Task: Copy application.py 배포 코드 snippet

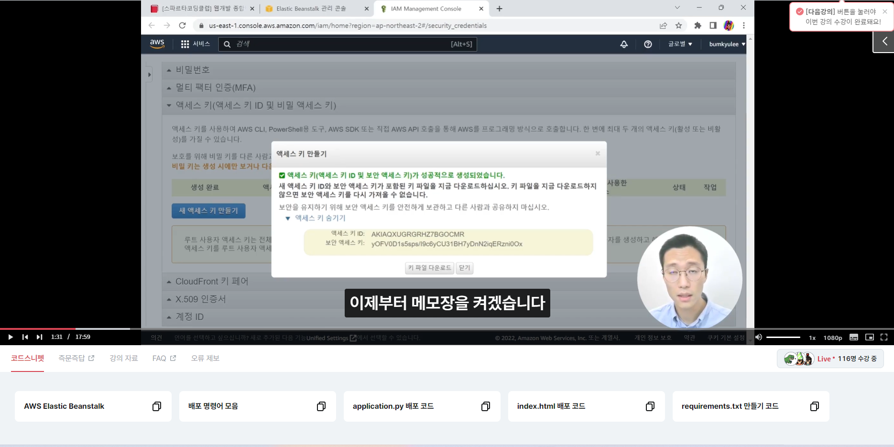Action: 486,406
